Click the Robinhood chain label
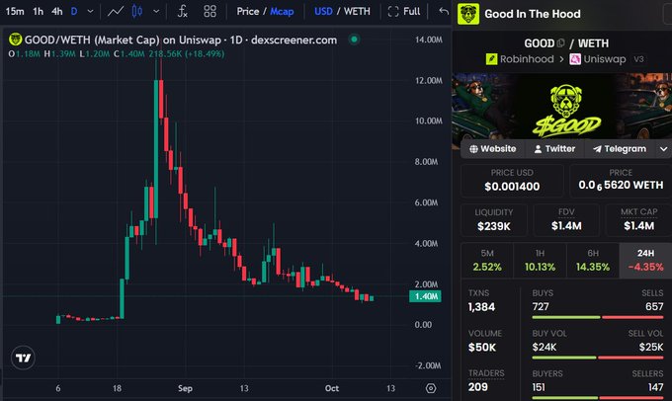This screenshot has width=672, height=401. pyautogui.click(x=527, y=59)
